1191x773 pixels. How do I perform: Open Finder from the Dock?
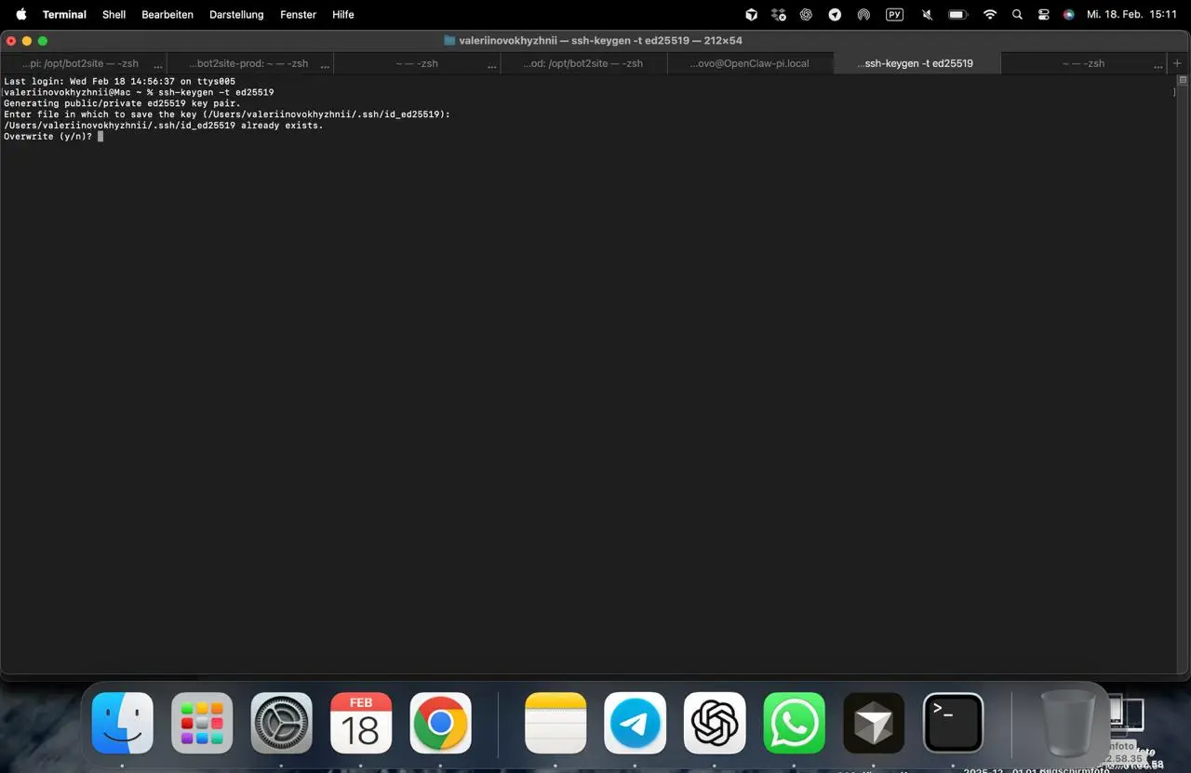[123, 723]
